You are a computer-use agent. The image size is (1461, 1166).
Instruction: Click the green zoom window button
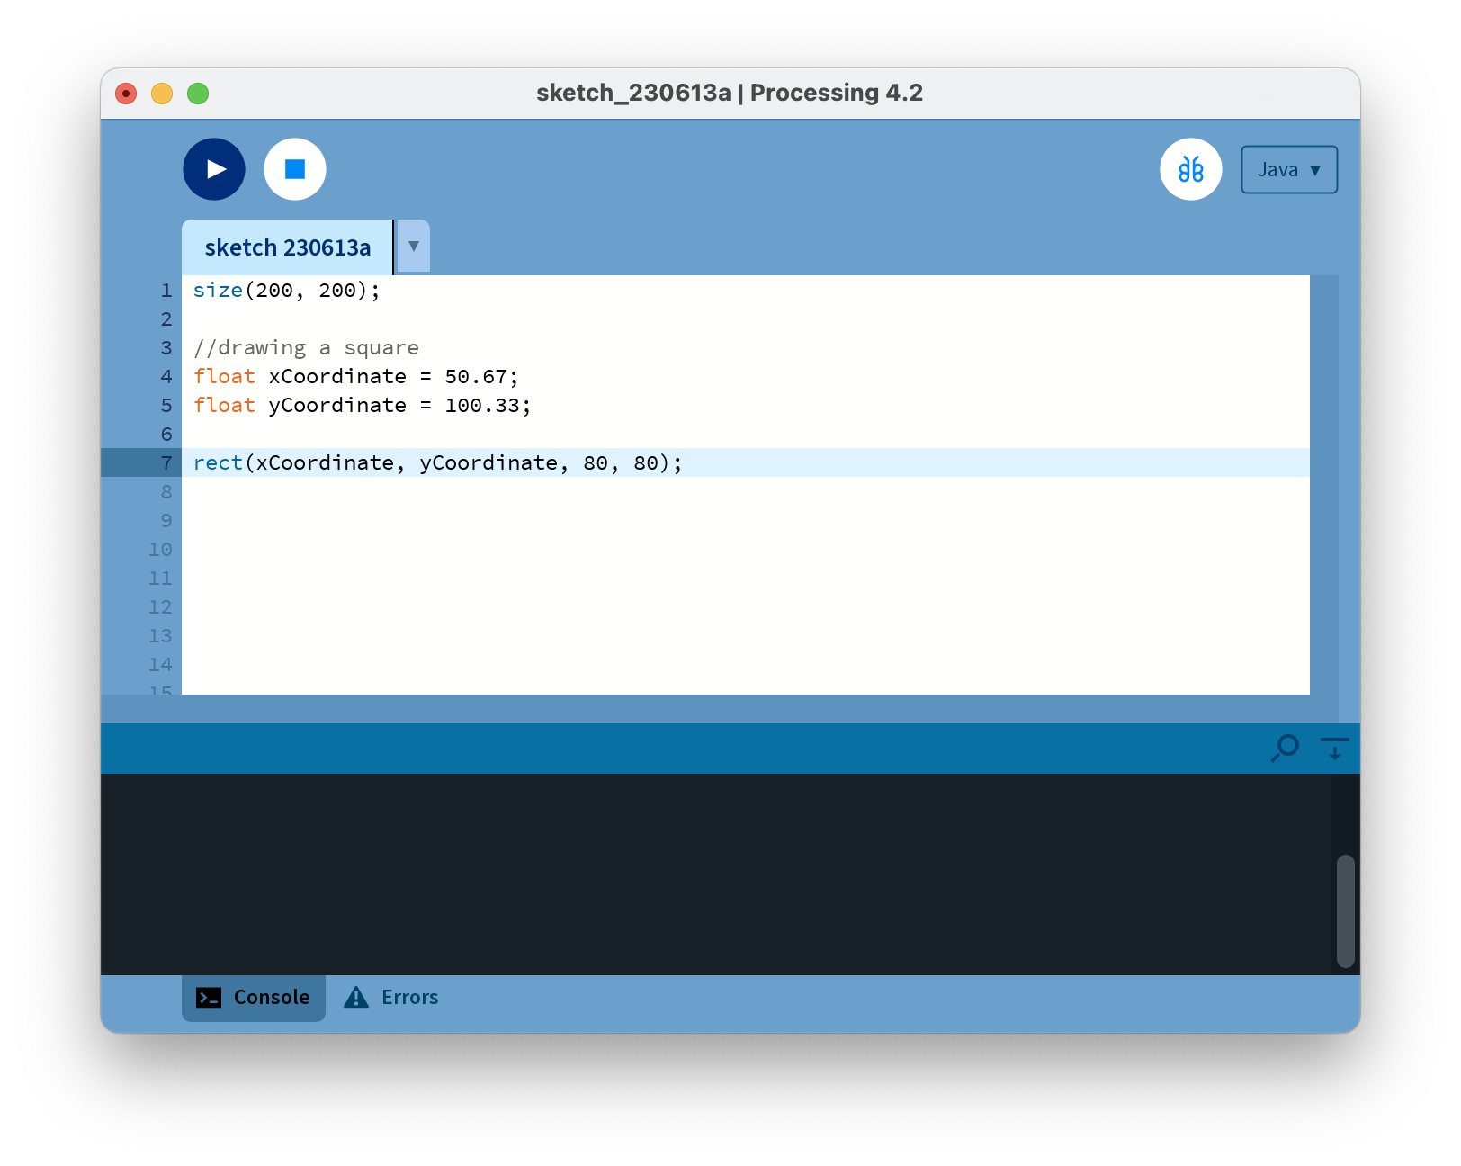[198, 94]
